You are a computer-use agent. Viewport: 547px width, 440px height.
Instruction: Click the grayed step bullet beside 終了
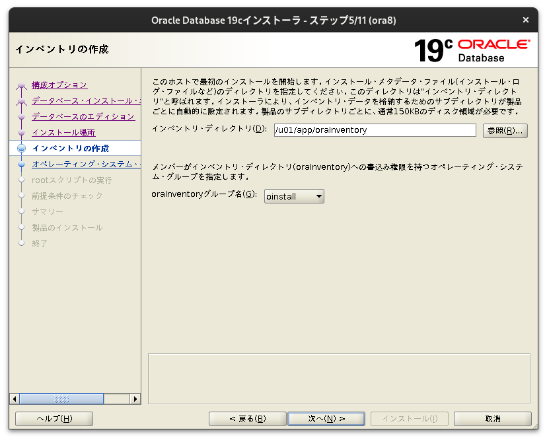click(21, 243)
